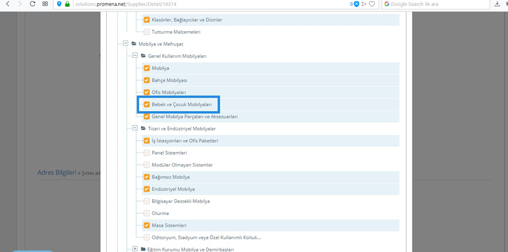Click folder icon beside Mobilya ve Mefruşat
508x252 pixels.
[x=134, y=44]
